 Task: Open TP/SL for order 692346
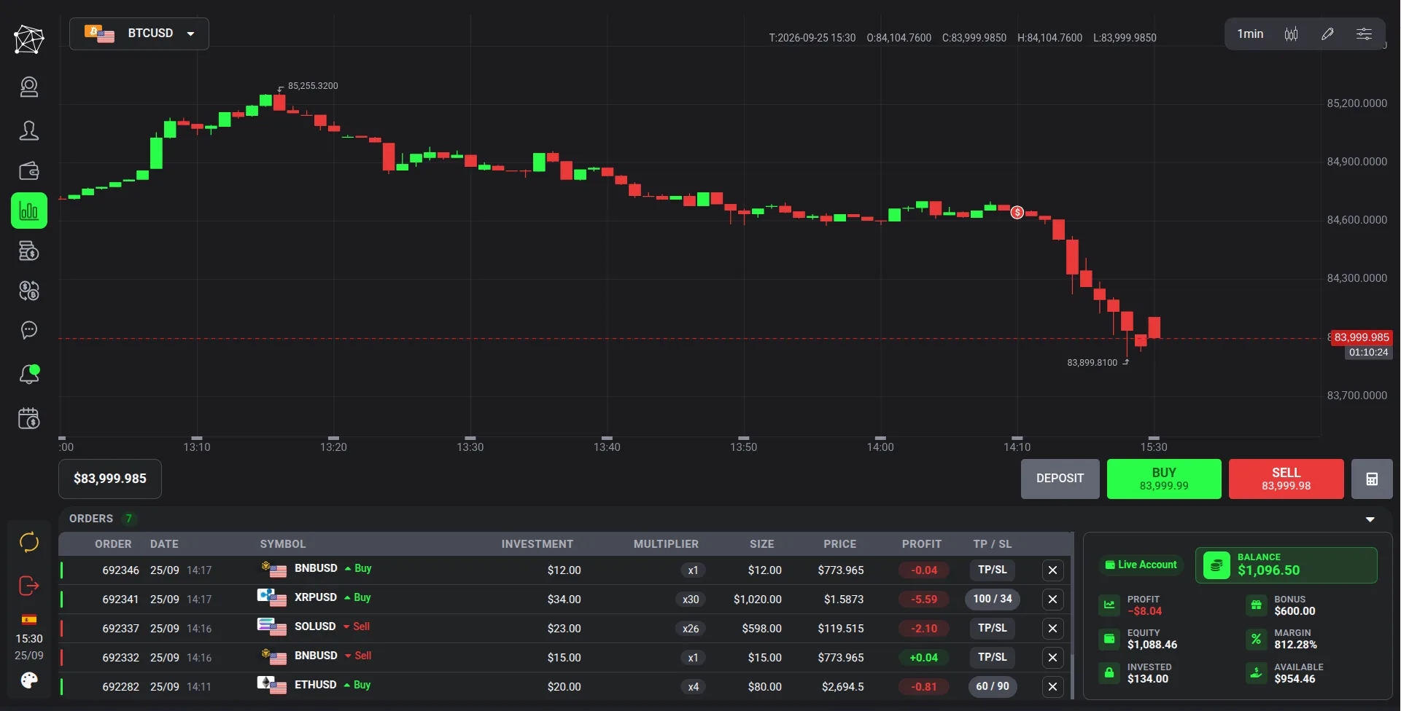993,570
